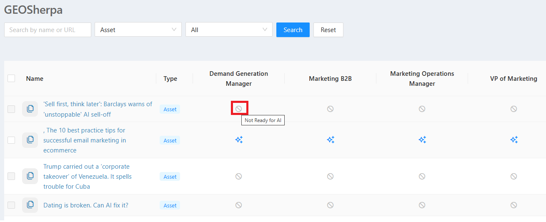
Task: Click the Name column header
Action: click(x=35, y=78)
